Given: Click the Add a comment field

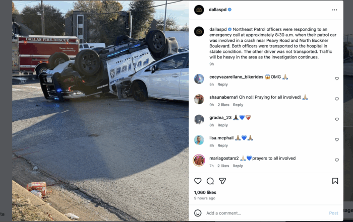Looking at the screenshot, I should (266, 213).
